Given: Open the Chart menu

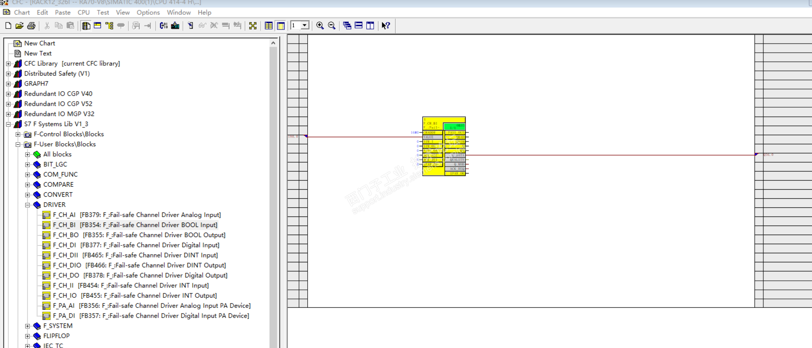Looking at the screenshot, I should point(22,12).
